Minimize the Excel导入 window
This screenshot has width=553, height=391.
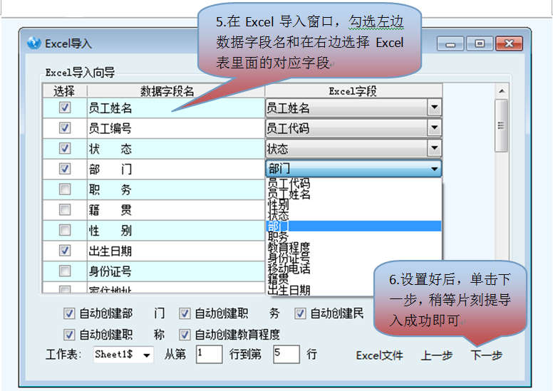click(450, 43)
